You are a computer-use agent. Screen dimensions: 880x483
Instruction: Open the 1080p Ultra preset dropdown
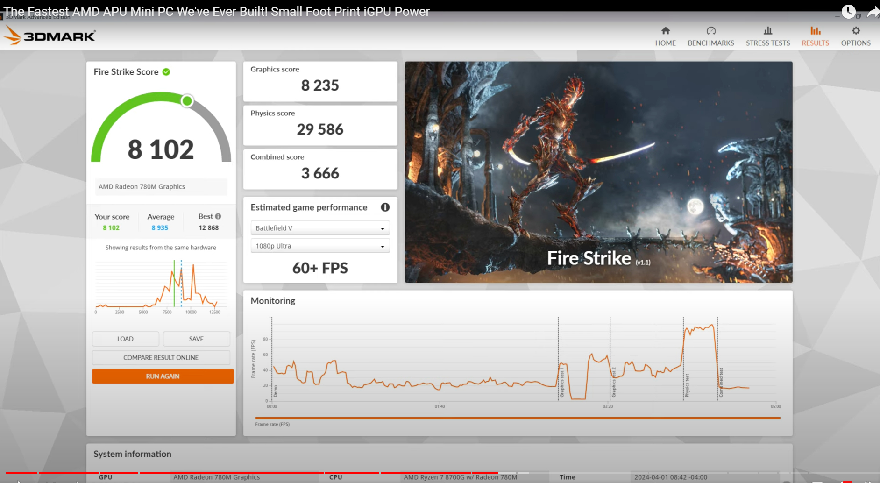[x=320, y=246]
